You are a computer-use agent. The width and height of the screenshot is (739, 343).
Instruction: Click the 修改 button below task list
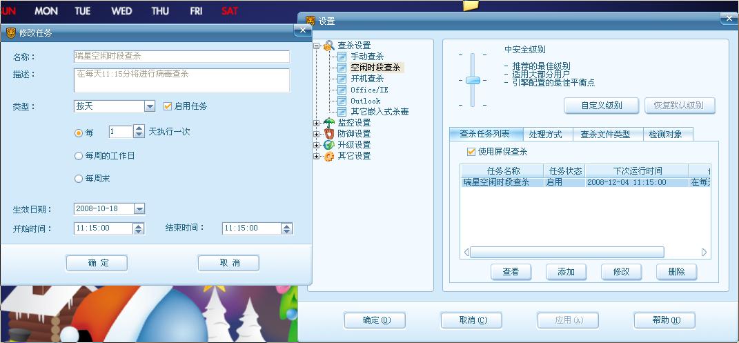tap(621, 272)
